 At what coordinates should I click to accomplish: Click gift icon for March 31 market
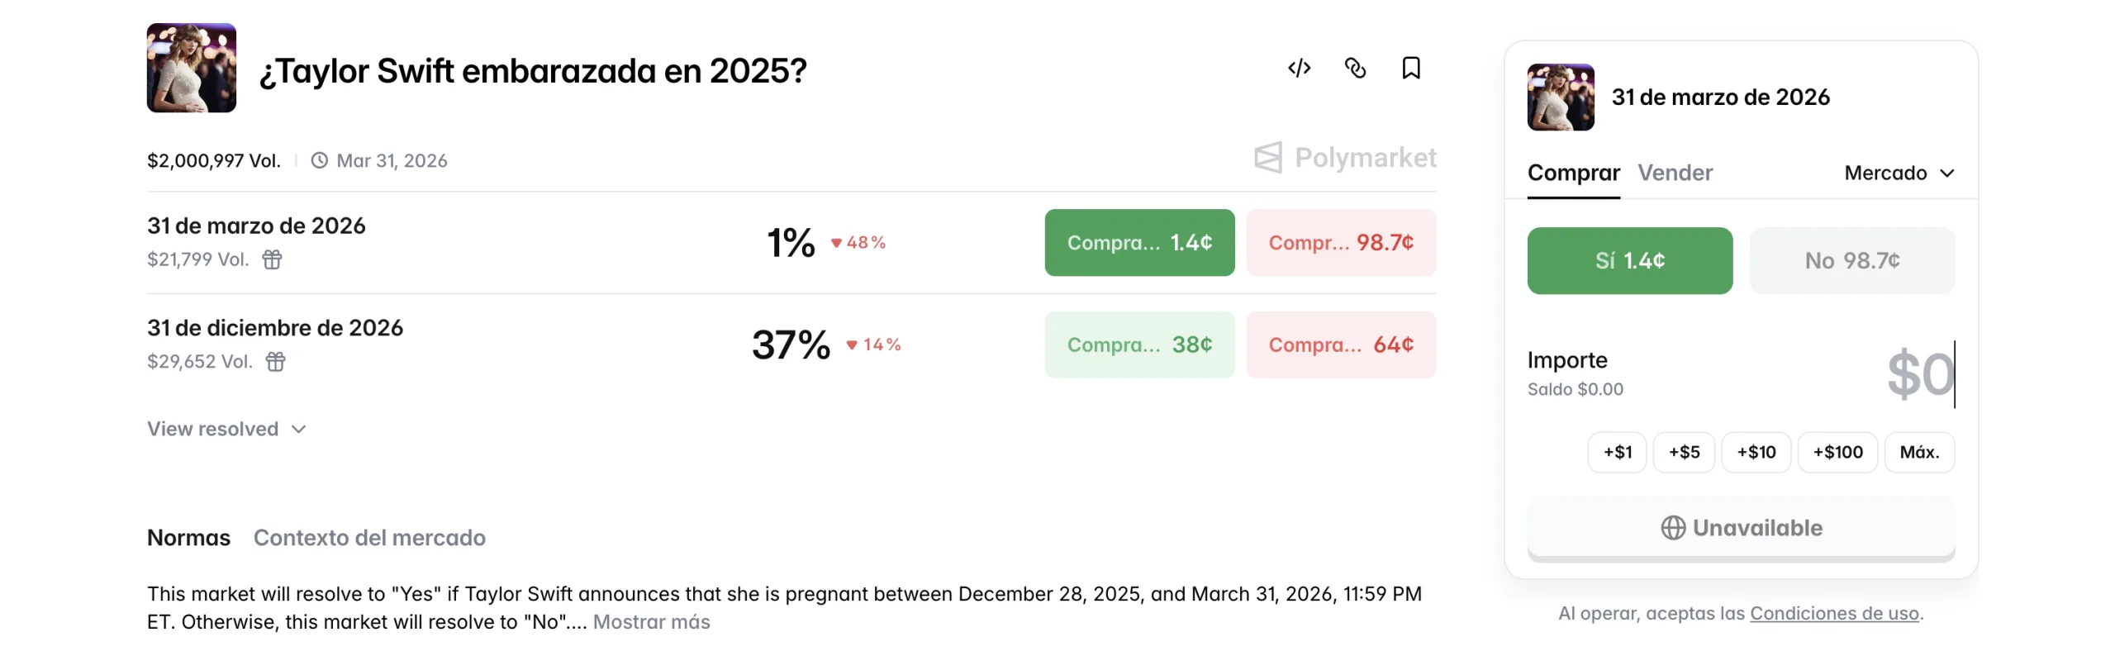tap(272, 259)
